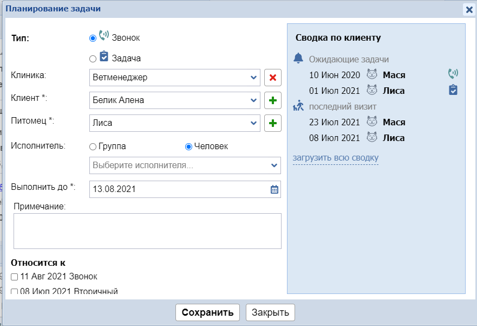Image resolution: width=477 pixels, height=326 pixels.
Task: Click the red X next to Клиника
Action: [272, 78]
